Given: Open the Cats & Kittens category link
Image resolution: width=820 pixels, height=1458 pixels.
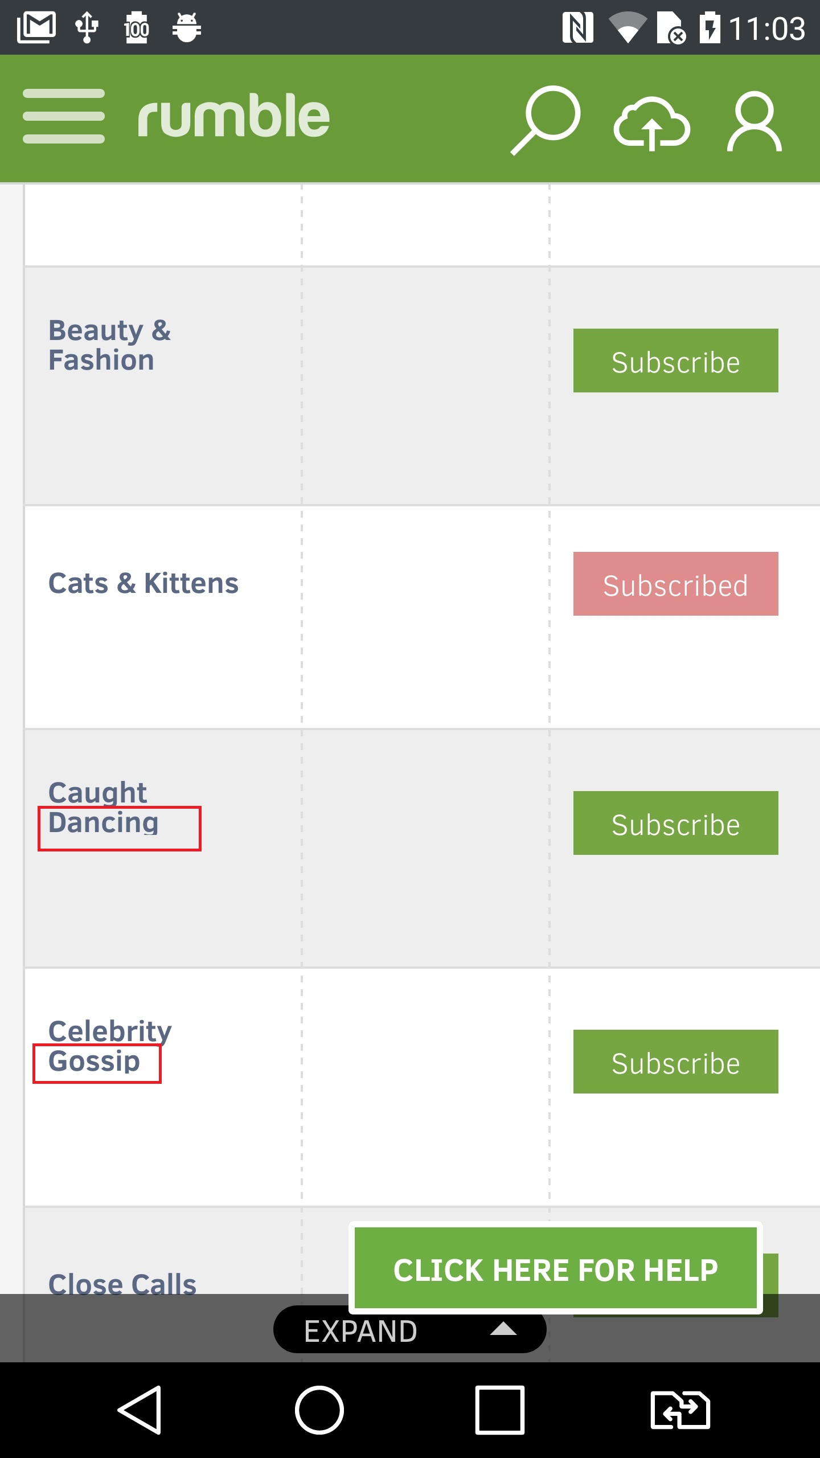Looking at the screenshot, I should (x=143, y=582).
